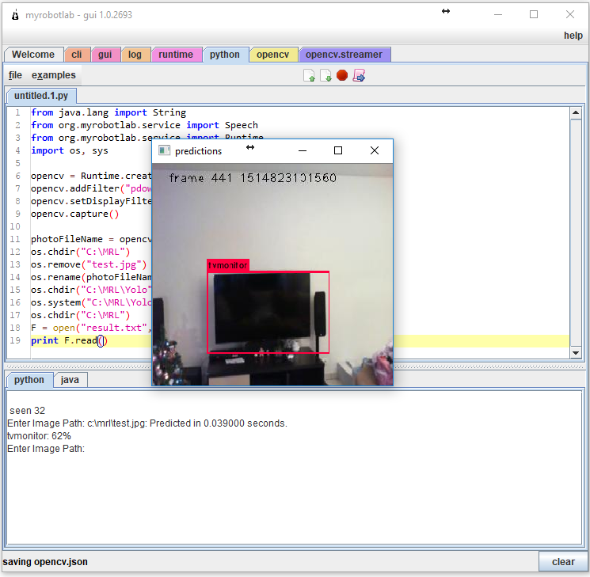Click the save-file icon with green down arrow
Viewport: 590px width, 577px height.
[325, 75]
